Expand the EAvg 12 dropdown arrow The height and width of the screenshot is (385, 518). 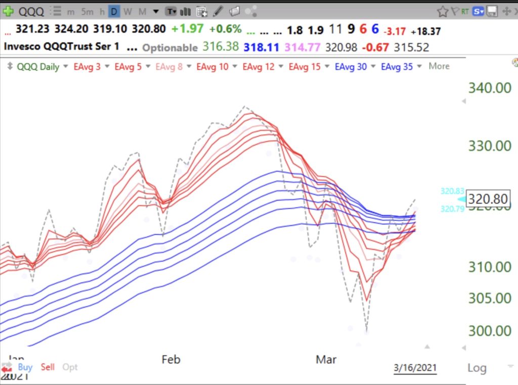tap(281, 66)
